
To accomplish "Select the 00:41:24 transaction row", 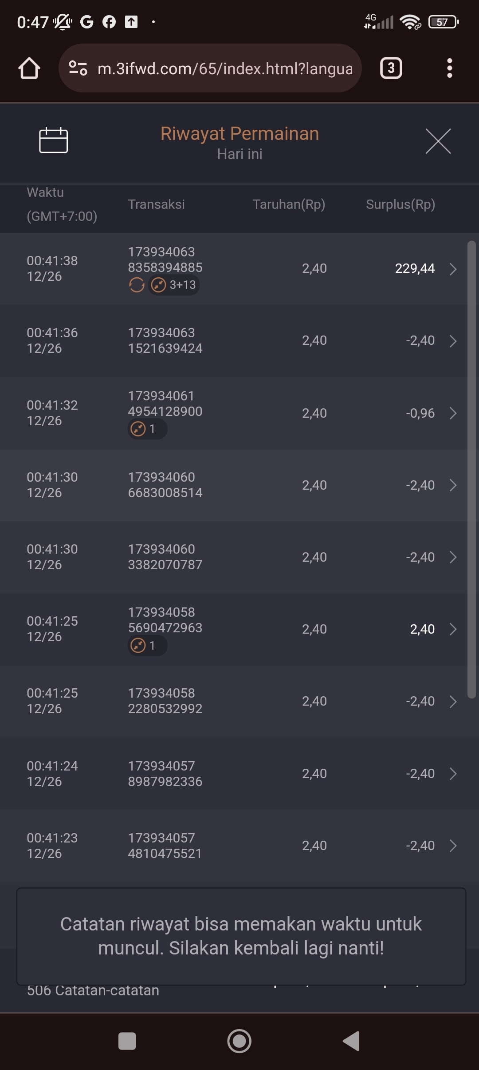I will [x=239, y=774].
